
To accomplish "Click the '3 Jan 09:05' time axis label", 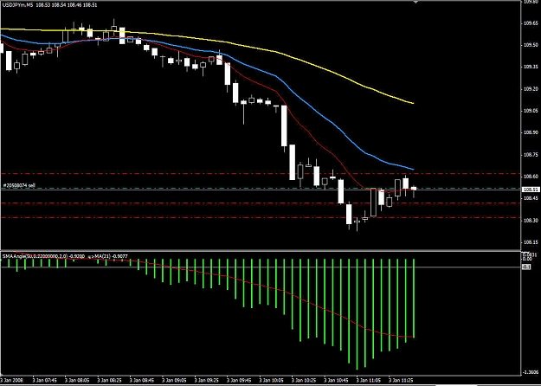I will [x=174, y=380].
